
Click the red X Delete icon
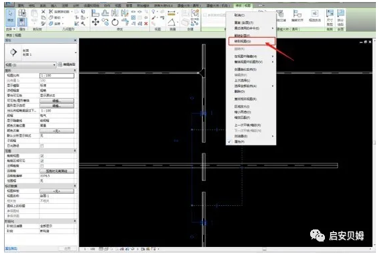[146, 24]
